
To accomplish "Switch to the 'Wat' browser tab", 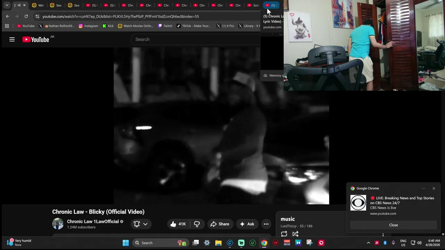I will click(x=38, y=5).
